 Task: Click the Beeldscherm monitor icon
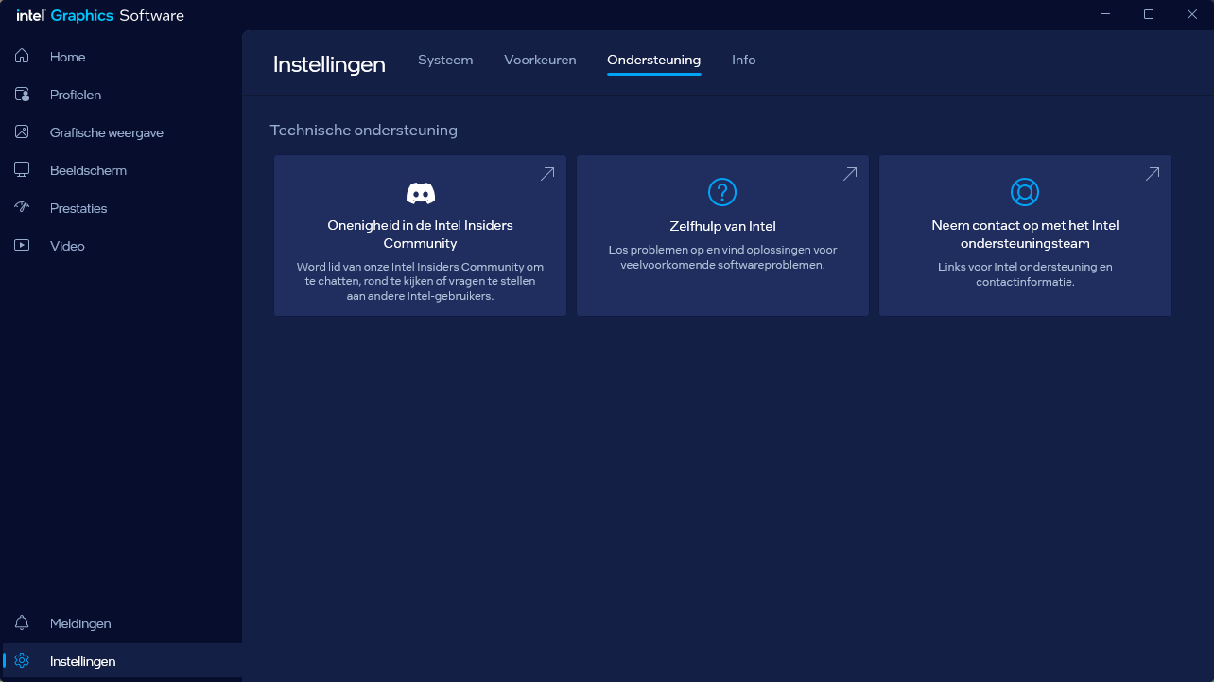pos(22,170)
